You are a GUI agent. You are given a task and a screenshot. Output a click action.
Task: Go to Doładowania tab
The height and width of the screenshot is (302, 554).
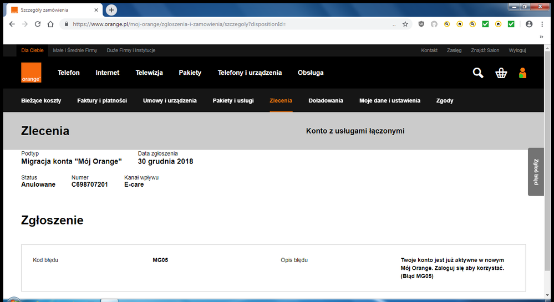coord(326,100)
